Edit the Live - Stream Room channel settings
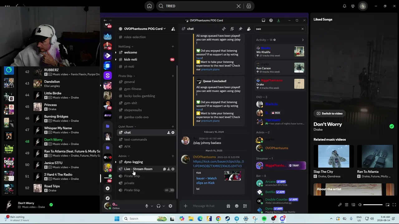 173,169
